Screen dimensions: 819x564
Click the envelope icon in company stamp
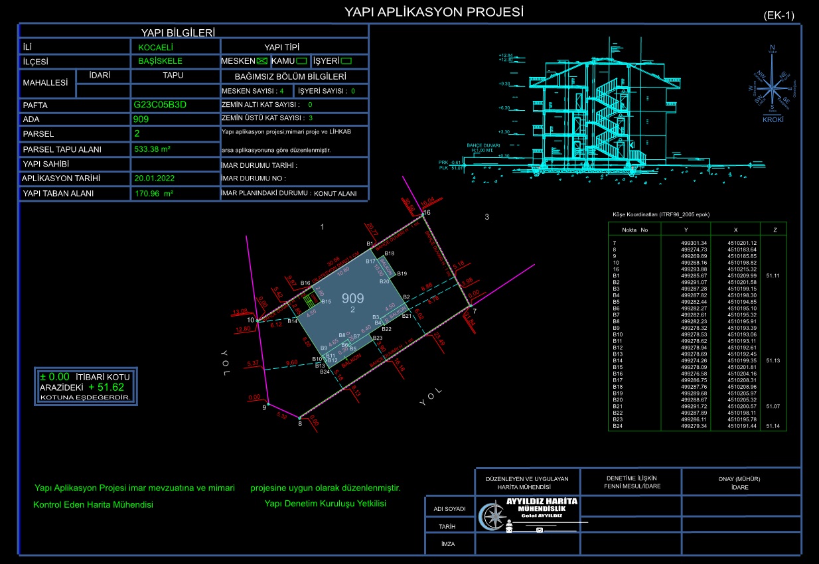click(540, 530)
